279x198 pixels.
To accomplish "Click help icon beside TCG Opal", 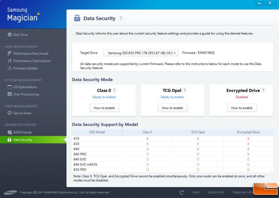I will tap(185, 90).
